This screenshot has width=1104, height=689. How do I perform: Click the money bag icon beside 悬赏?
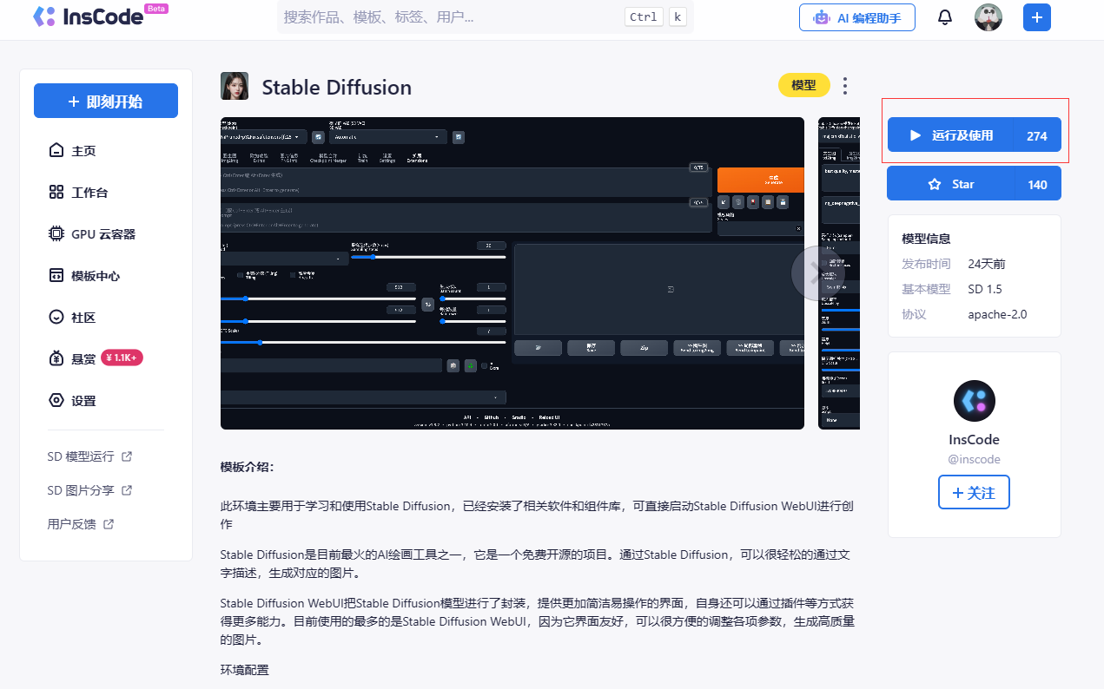click(56, 358)
